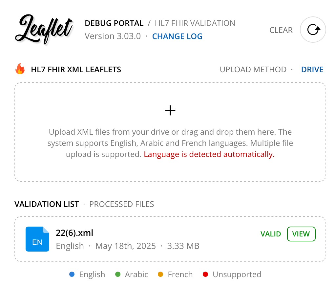
Task: Click the Leaflet script logo
Action: pyautogui.click(x=44, y=29)
